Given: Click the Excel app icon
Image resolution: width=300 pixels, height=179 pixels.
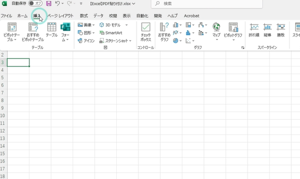Looking at the screenshot, I should point(4,3).
